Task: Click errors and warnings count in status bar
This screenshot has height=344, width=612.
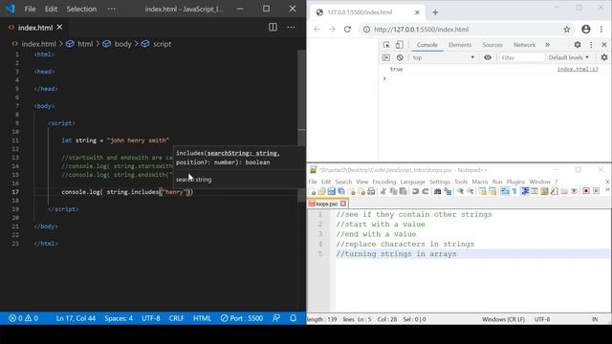Action: click(x=23, y=318)
